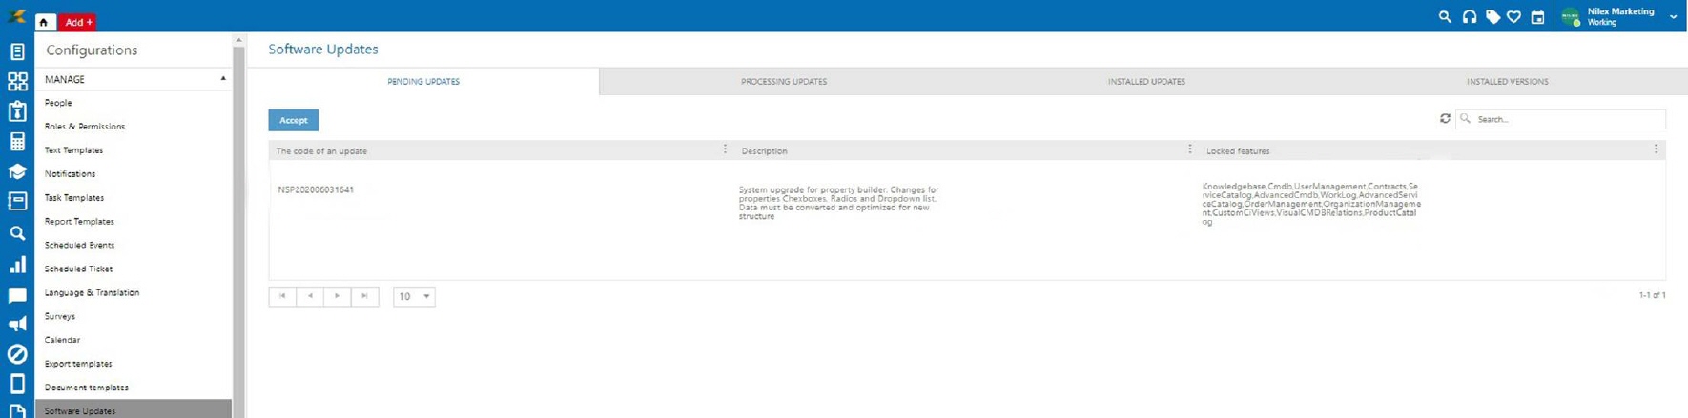Collapse the MANAGE section
The width and height of the screenshot is (1688, 418).
(x=223, y=79)
